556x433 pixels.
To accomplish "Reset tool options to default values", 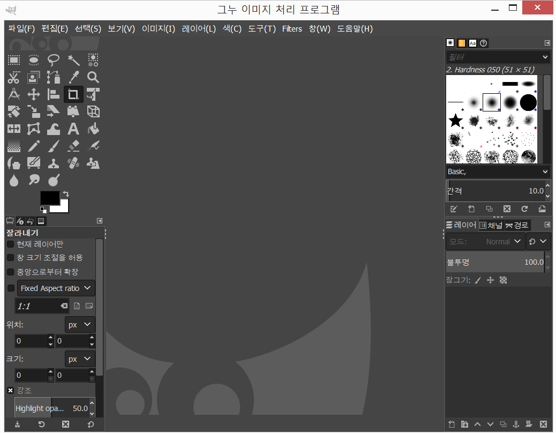I will pyautogui.click(x=91, y=424).
